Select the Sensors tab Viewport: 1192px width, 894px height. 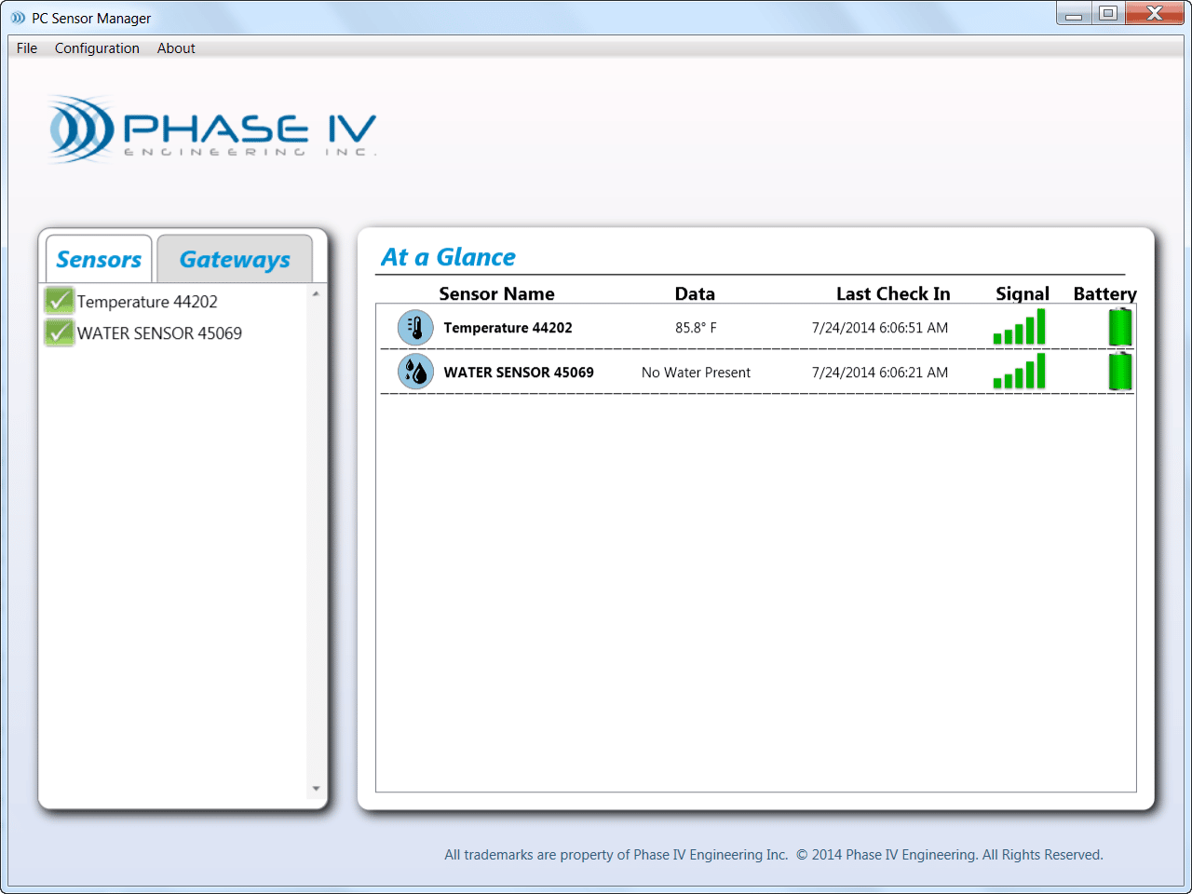click(x=97, y=259)
